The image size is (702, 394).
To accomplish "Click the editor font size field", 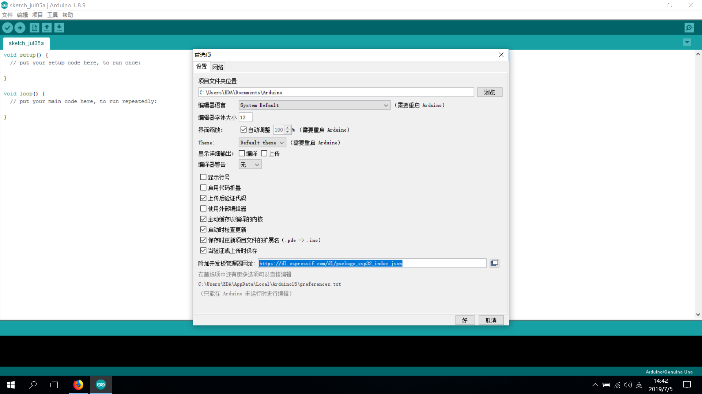I will [x=245, y=117].
